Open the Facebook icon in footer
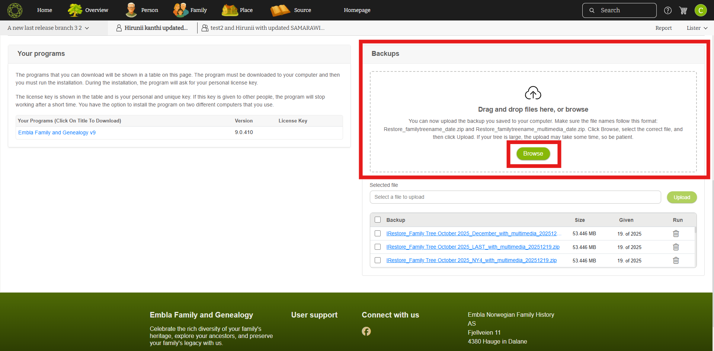The width and height of the screenshot is (714, 351). [366, 331]
